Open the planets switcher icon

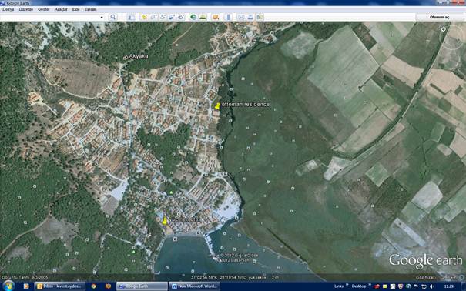[216, 17]
